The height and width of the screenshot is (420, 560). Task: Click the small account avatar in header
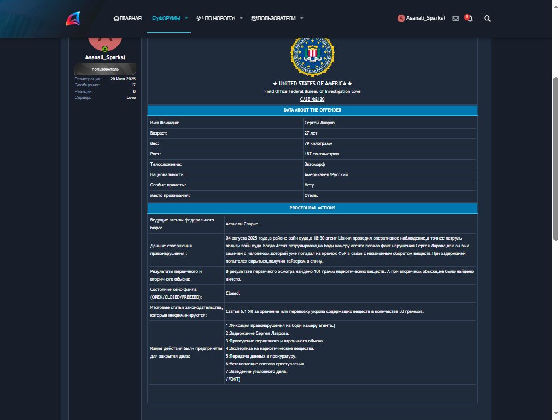pyautogui.click(x=401, y=18)
